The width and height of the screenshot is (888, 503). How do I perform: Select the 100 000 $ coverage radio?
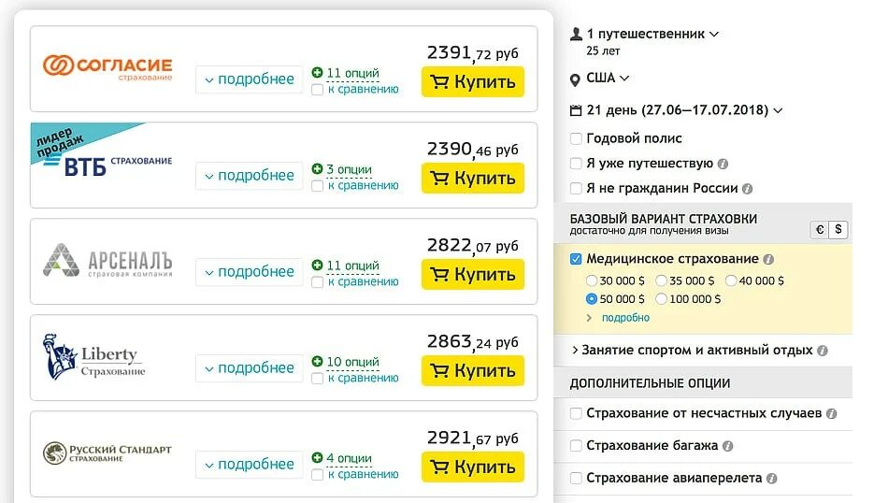click(661, 298)
